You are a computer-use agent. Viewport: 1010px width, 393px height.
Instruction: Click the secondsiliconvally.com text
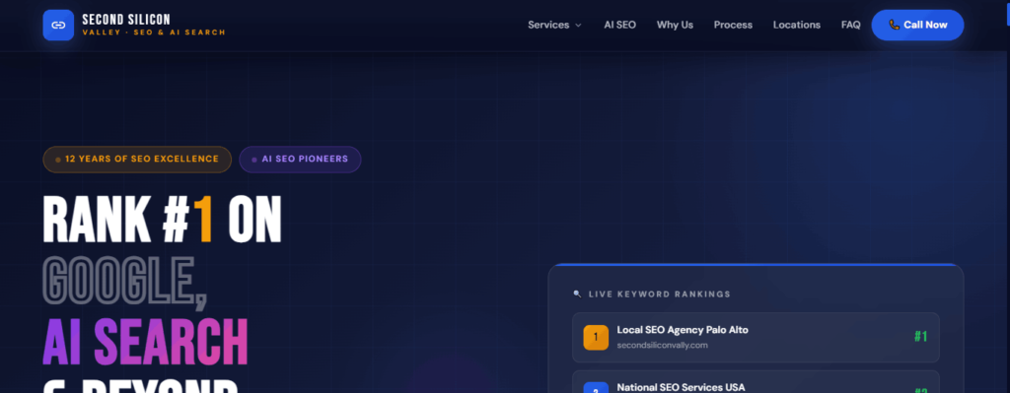coord(662,346)
